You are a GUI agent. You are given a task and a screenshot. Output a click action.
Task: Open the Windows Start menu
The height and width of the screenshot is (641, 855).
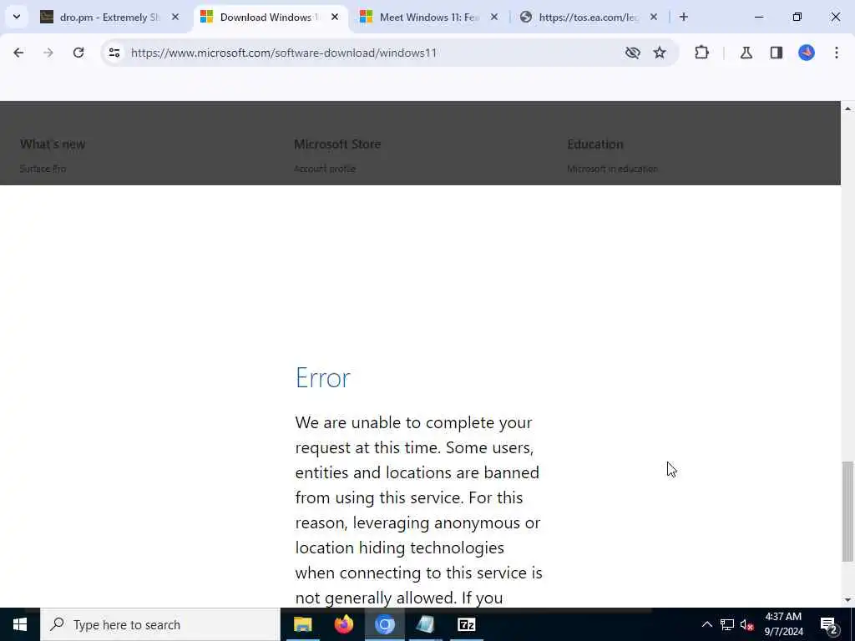pos(20,624)
